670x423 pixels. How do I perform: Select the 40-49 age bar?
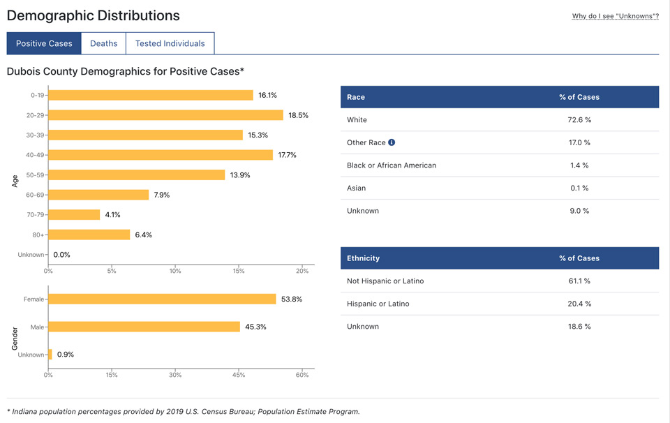tap(161, 155)
